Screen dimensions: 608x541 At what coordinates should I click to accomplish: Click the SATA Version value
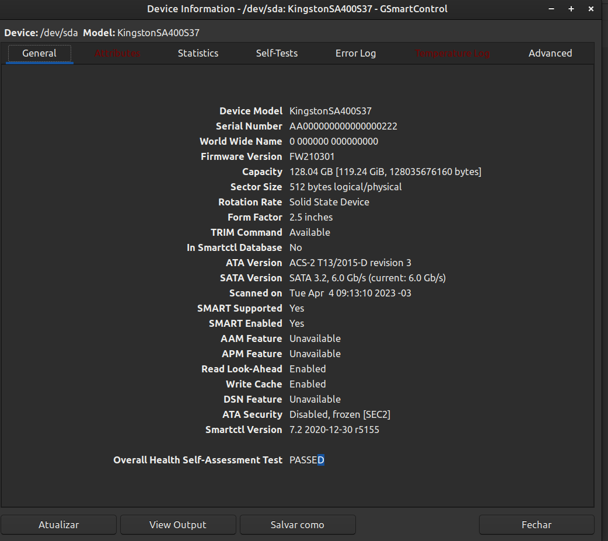(x=368, y=278)
